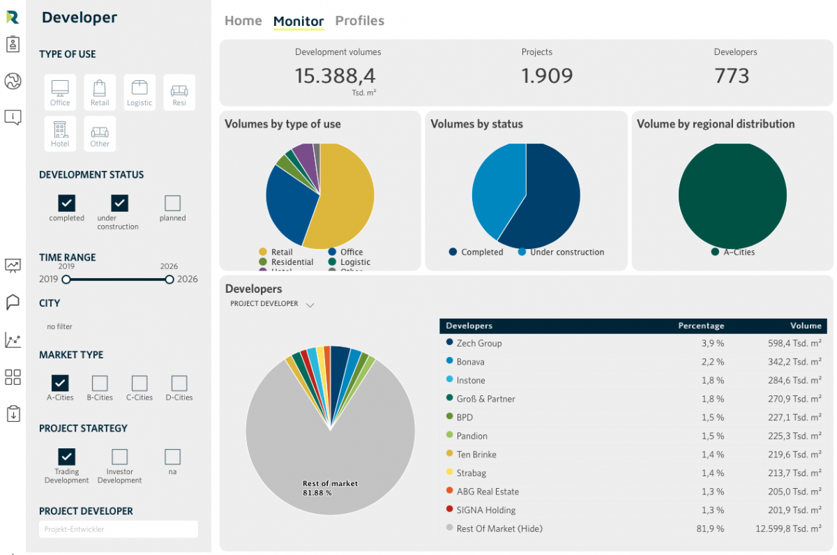Select the BPD developer row

tap(634, 417)
